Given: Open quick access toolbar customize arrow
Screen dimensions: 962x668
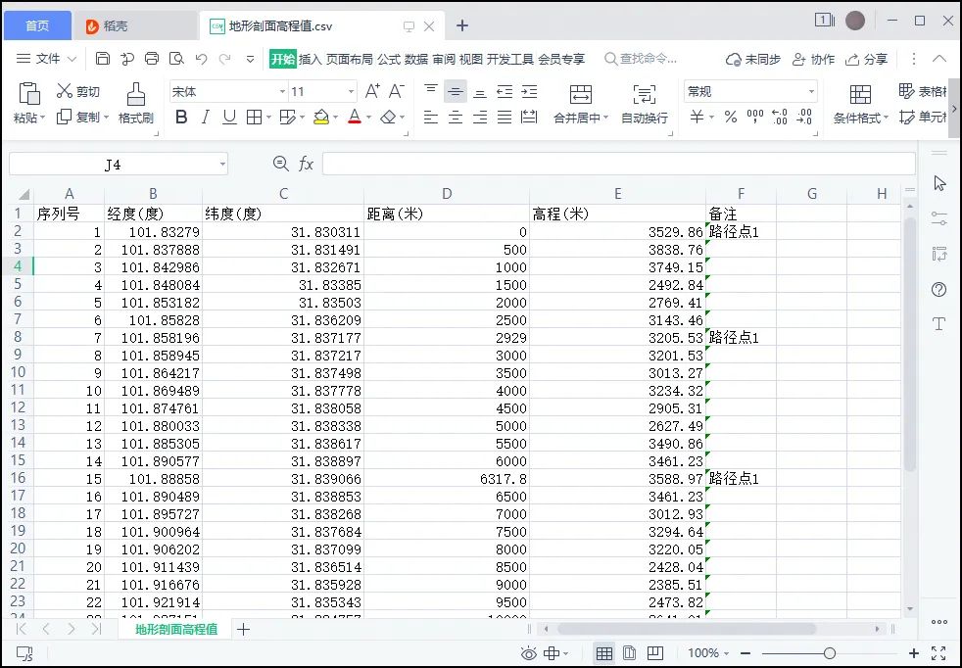Looking at the screenshot, I should coord(250,59).
